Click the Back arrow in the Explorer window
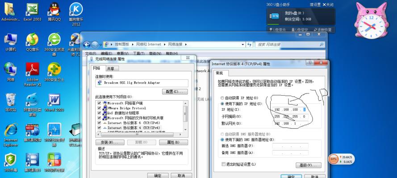Screen dimensions: 397x178 coord(87,44)
